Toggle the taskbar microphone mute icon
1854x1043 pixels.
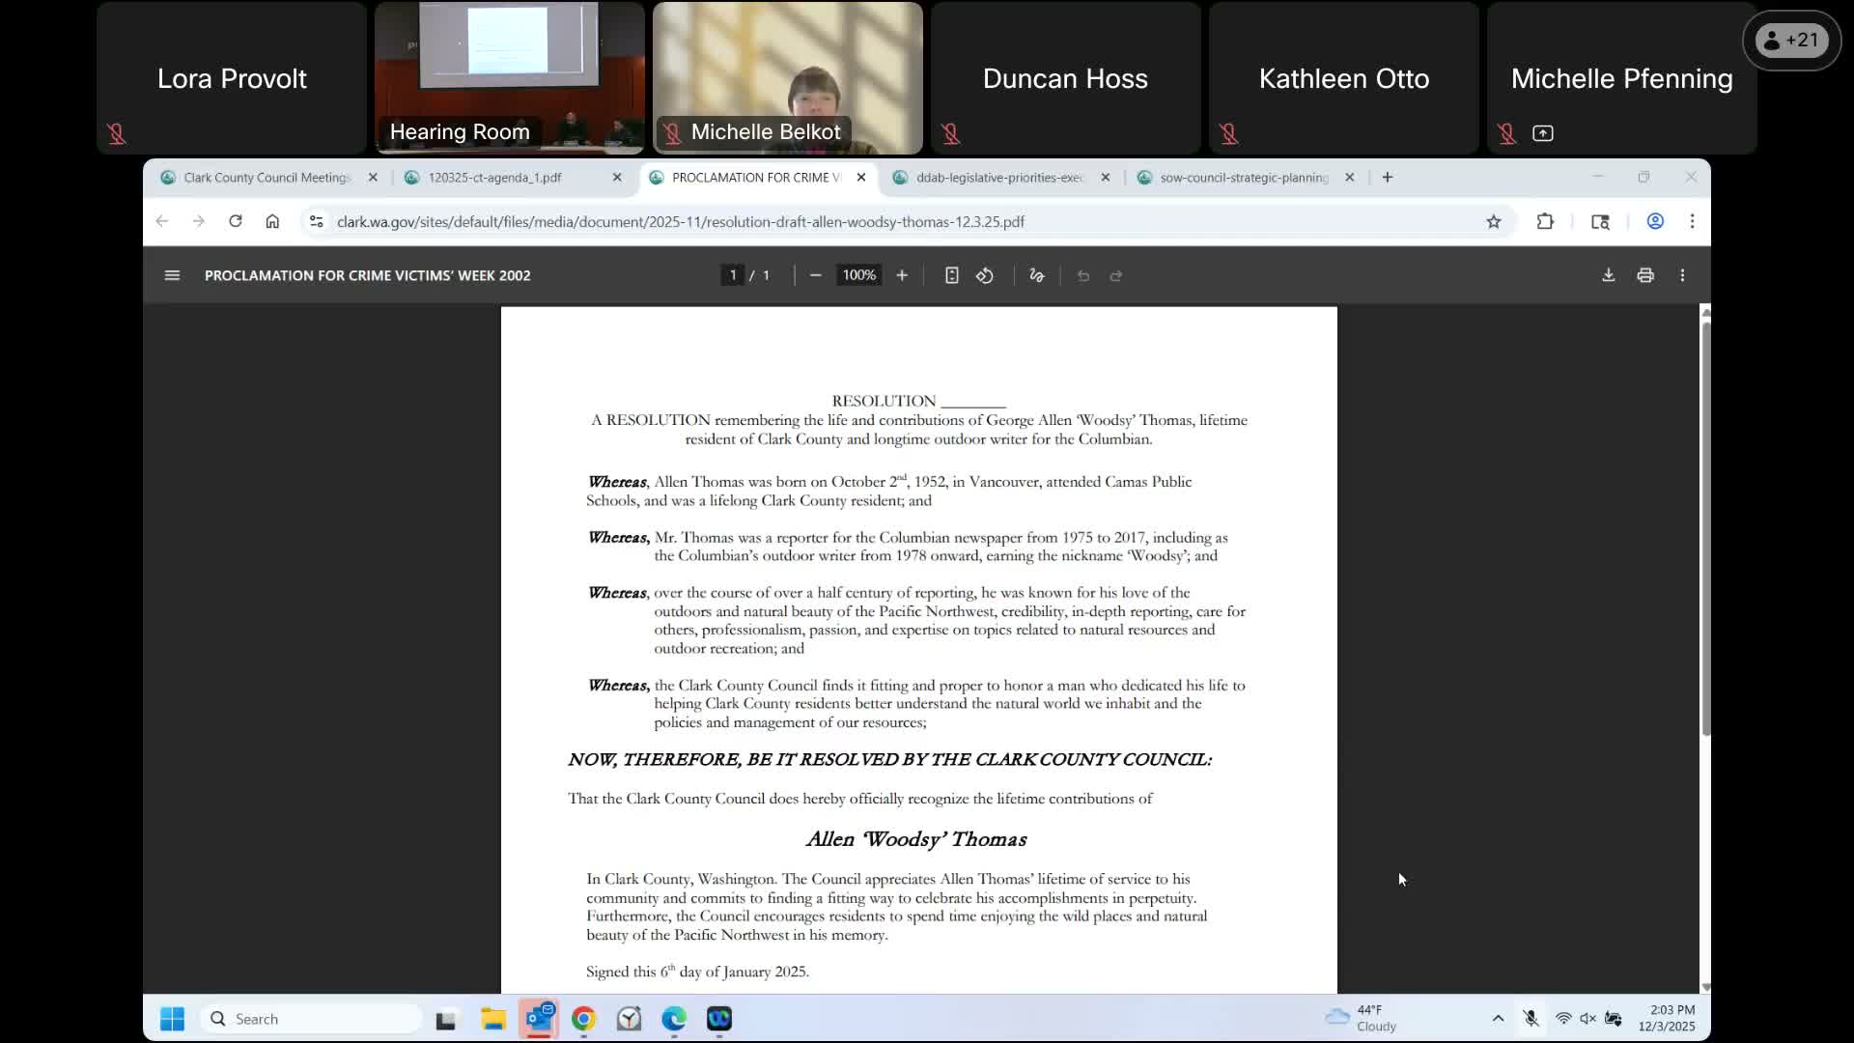click(x=1531, y=1018)
